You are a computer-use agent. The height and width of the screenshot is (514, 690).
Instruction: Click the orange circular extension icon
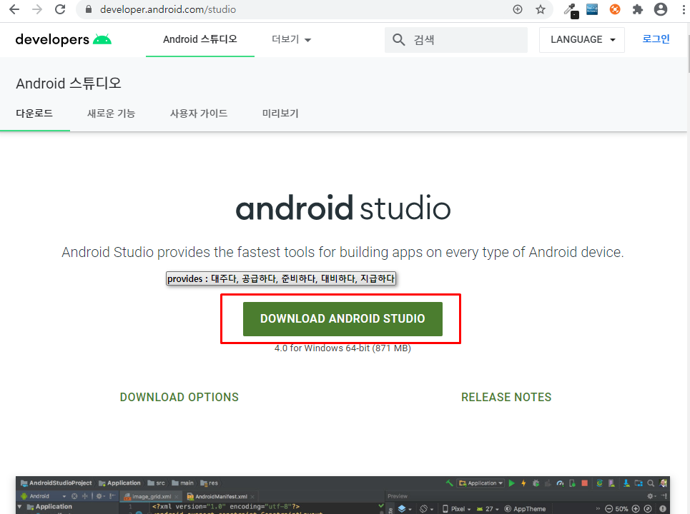(615, 9)
